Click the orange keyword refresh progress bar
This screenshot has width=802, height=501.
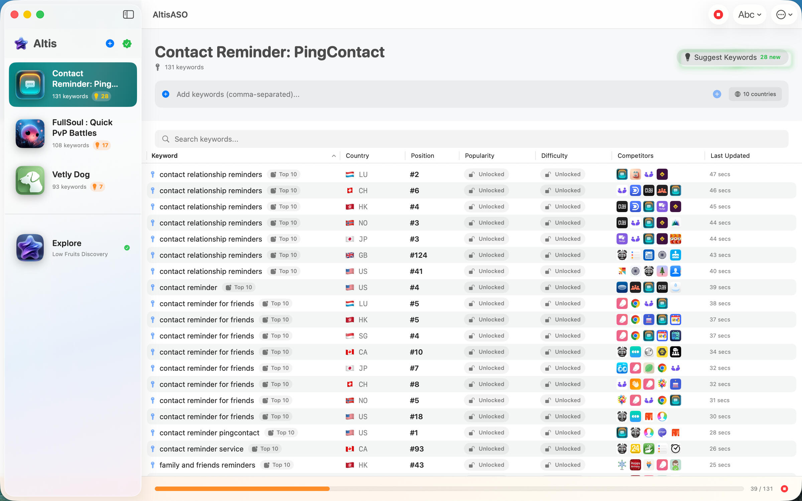(x=242, y=489)
